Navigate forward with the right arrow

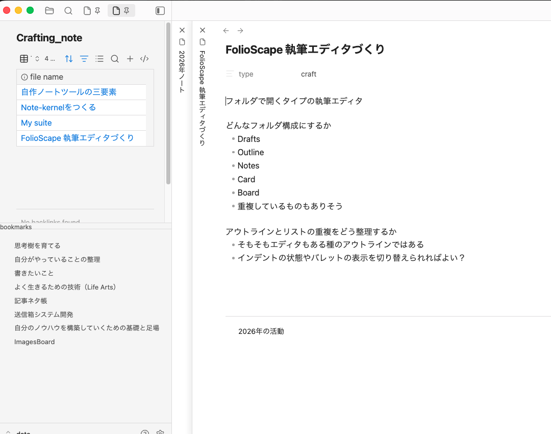[240, 31]
